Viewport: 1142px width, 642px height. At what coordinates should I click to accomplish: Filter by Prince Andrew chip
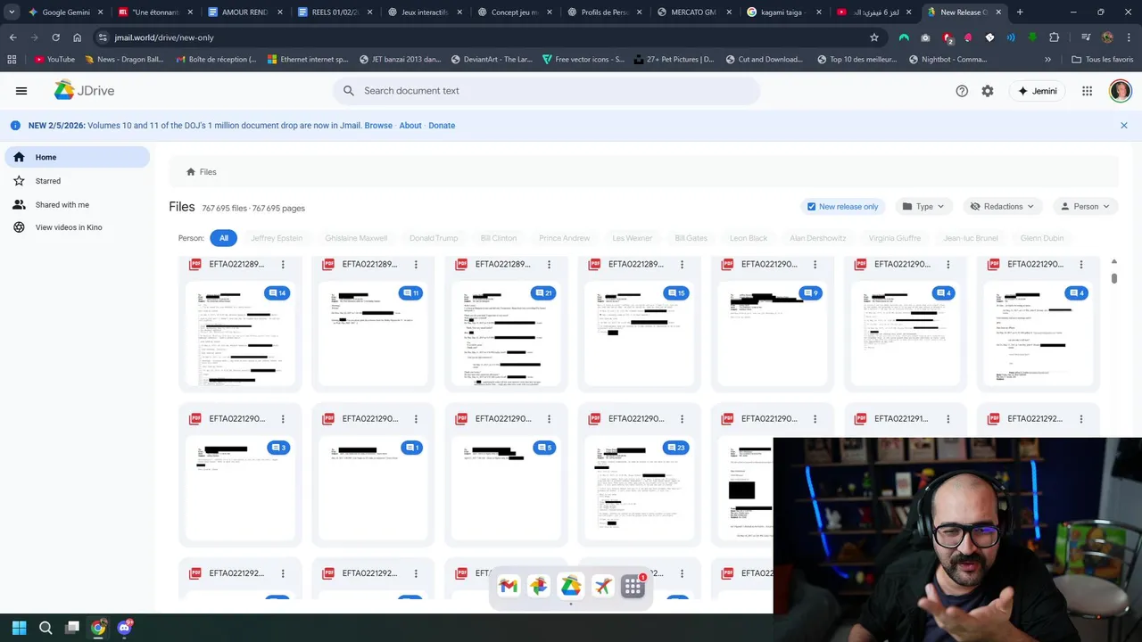click(x=564, y=238)
